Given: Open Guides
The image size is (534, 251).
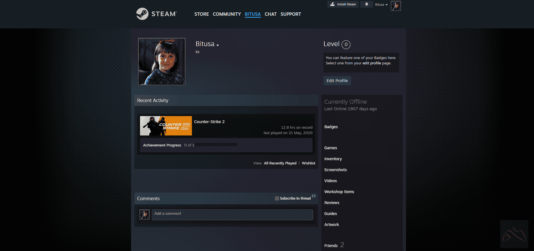Looking at the screenshot, I should (331, 214).
